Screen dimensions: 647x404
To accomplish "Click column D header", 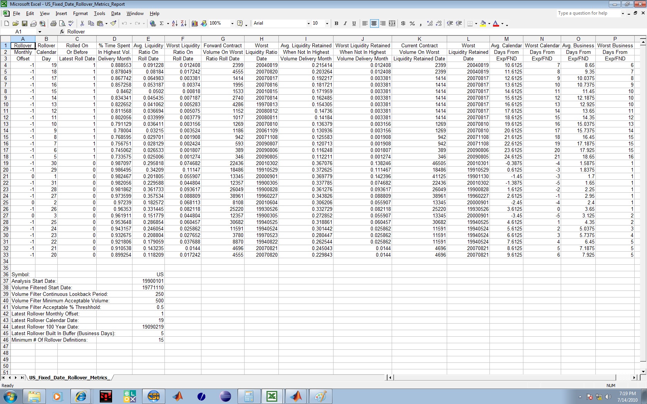I will tap(114, 39).
